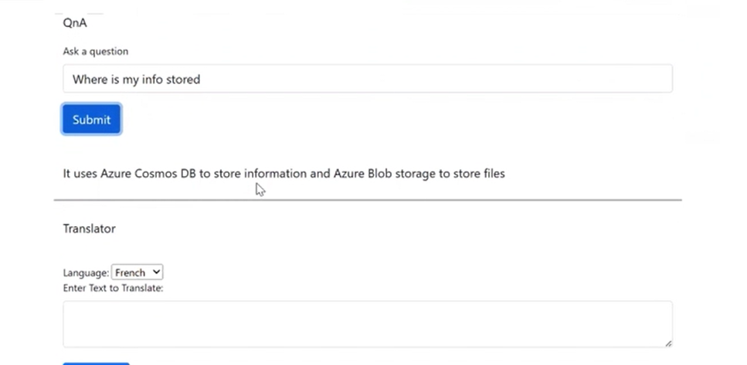Click the empty translation text area

pos(367,323)
